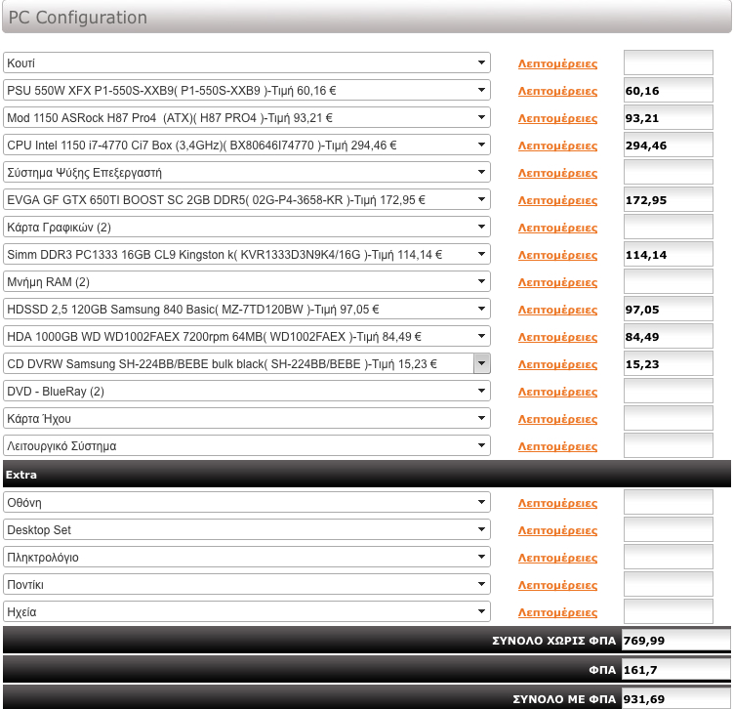The height and width of the screenshot is (709, 734).
Task: Click Λεπτομέρειες link for Κάρτα Ήχου row
Action: click(557, 419)
